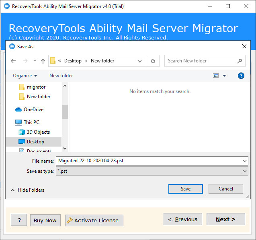Click Activate License button
The width and height of the screenshot is (256, 240).
pyautogui.click(x=94, y=220)
